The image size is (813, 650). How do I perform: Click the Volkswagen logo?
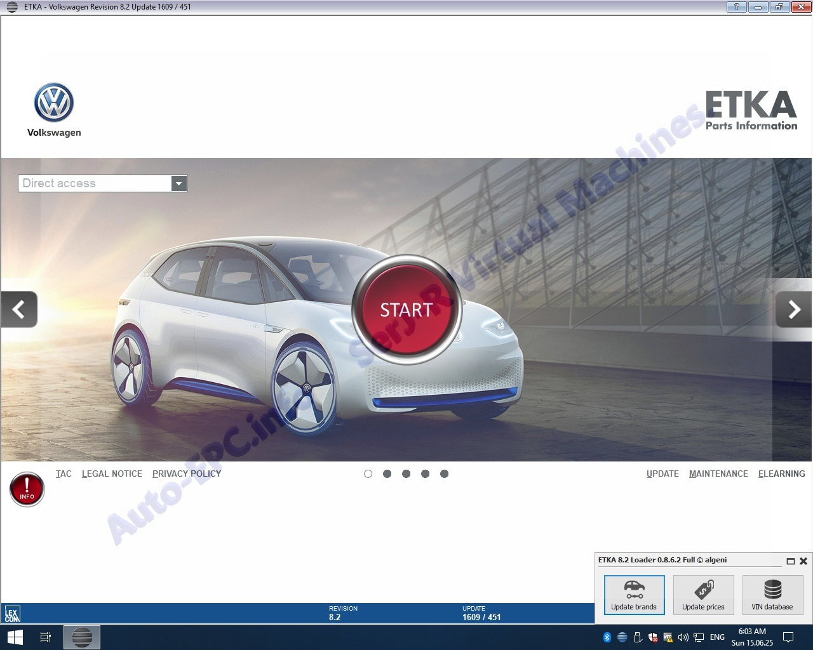(x=54, y=103)
